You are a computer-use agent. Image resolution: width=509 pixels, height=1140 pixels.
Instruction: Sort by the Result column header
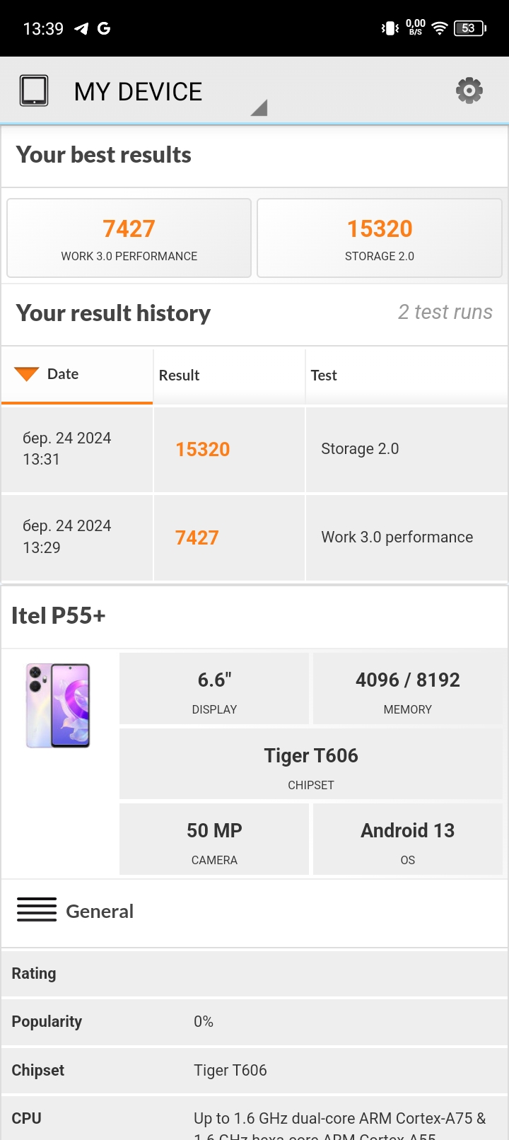click(x=179, y=376)
